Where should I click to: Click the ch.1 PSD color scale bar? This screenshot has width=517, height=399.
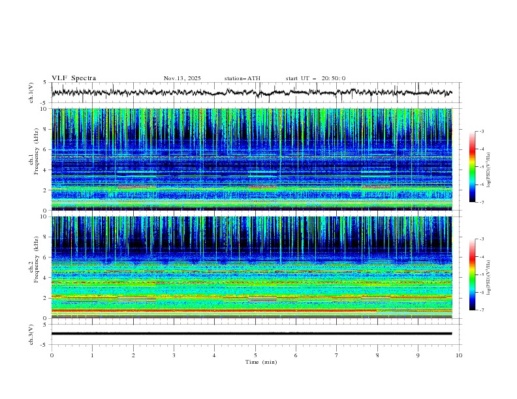click(472, 166)
